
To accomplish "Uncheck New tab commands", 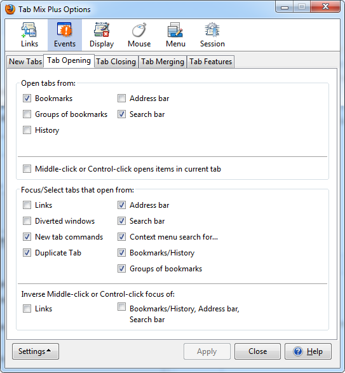I will [27, 237].
